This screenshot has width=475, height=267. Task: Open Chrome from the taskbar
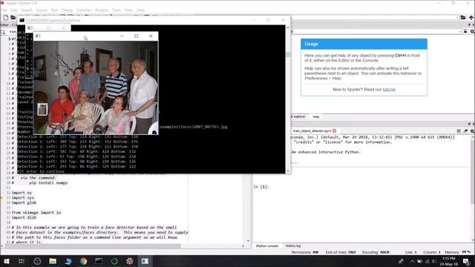(84, 261)
